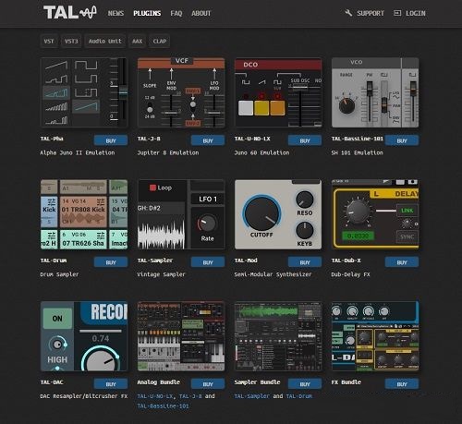Click the Support wrench icon
The height and width of the screenshot is (424, 462).
(348, 13)
